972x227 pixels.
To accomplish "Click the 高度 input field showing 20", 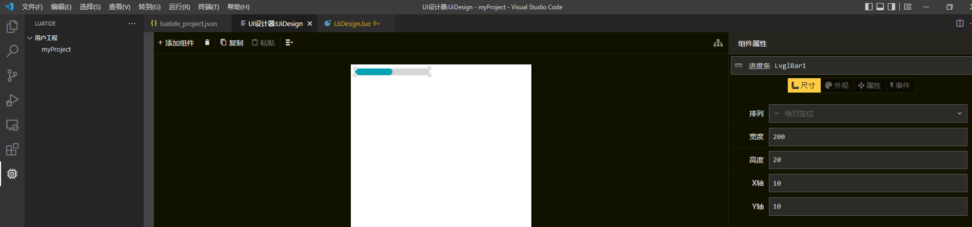I will click(x=868, y=160).
